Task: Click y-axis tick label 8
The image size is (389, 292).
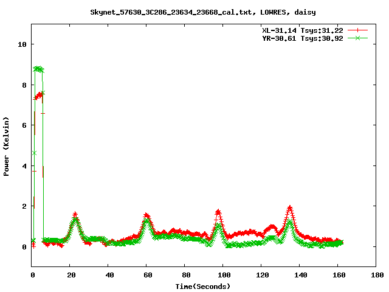Action: [x=24, y=85]
